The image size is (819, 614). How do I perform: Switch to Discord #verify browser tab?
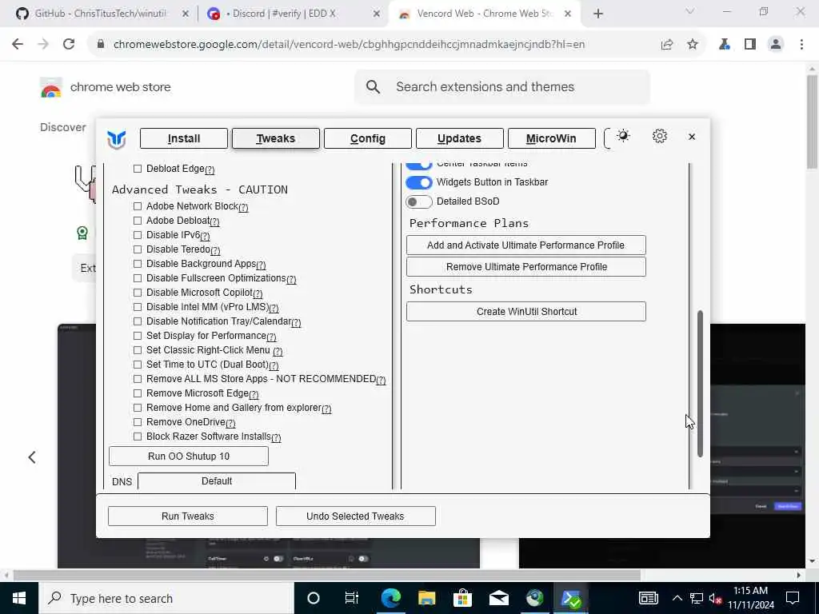point(294,14)
